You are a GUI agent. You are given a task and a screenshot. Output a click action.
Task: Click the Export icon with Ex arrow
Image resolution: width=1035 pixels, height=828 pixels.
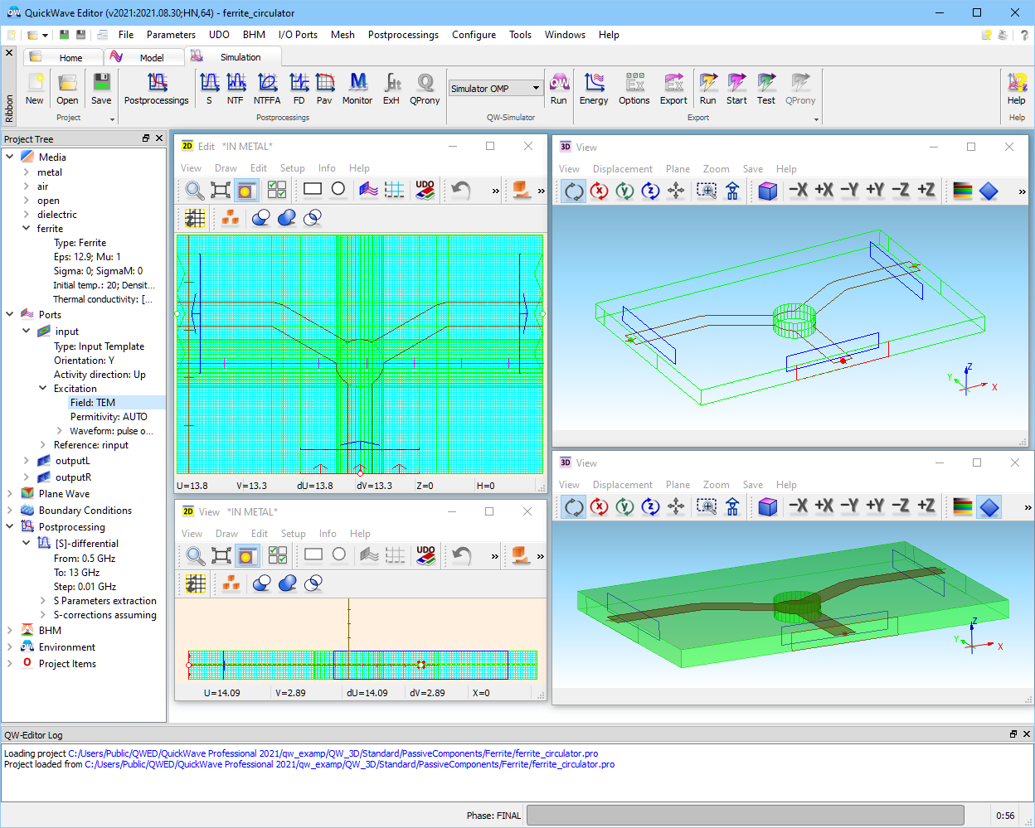coord(673,89)
